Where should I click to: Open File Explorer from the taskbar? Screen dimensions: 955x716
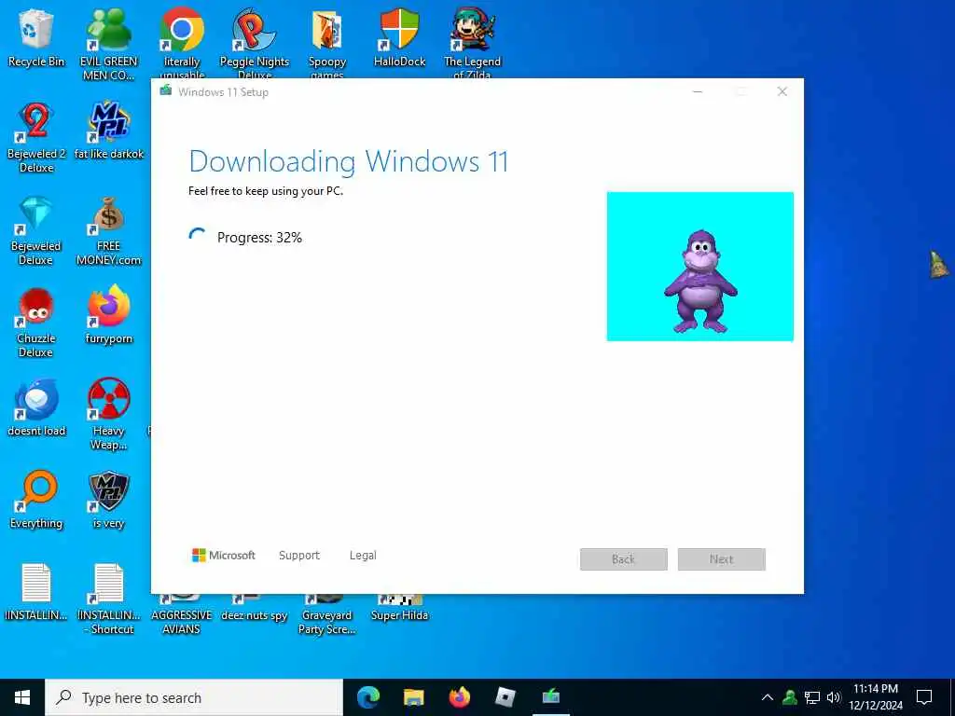tap(414, 697)
